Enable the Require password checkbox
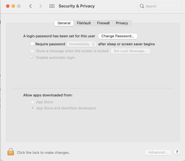185x161 pixels. click(32, 44)
